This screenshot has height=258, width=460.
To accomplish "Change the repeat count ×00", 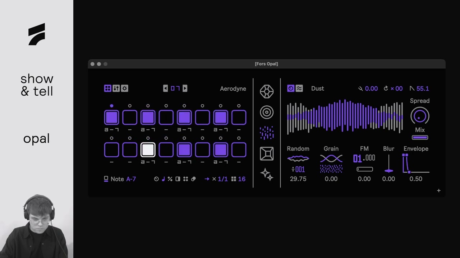I will click(x=396, y=89).
